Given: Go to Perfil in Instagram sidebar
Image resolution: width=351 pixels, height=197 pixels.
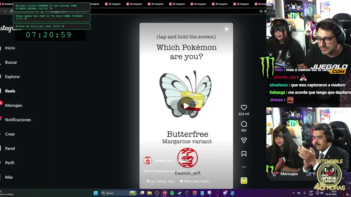Looking at the screenshot, I should 10,163.
